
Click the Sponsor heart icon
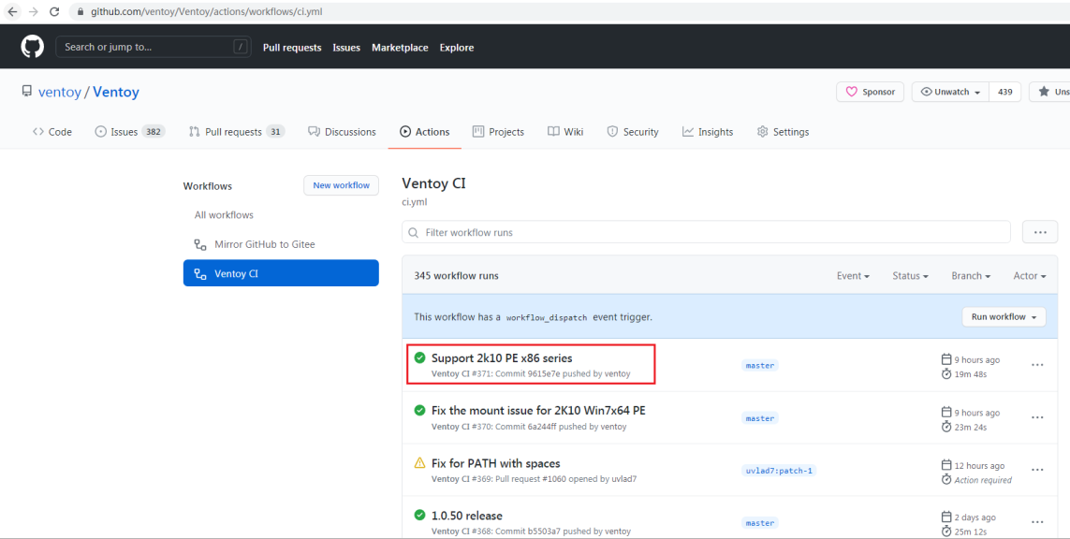click(851, 92)
